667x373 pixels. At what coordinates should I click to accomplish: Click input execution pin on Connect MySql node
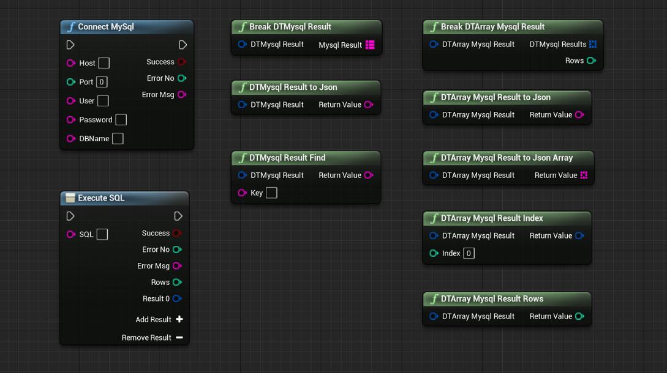click(x=70, y=45)
